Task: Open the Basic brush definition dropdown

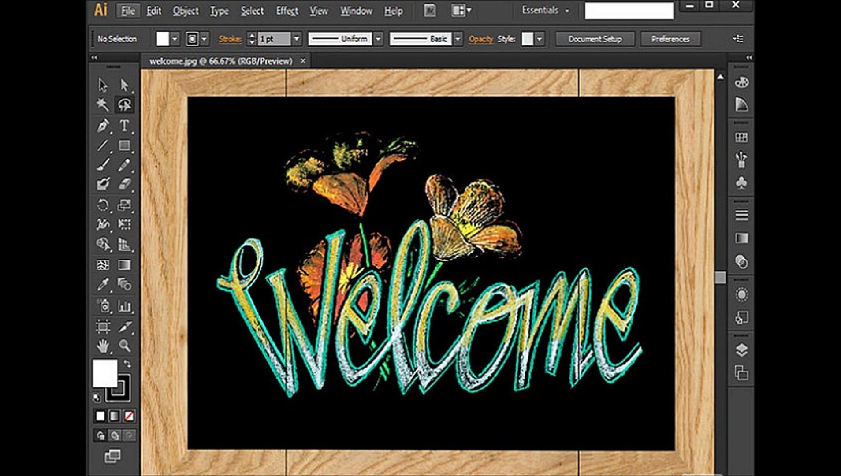Action: point(458,39)
